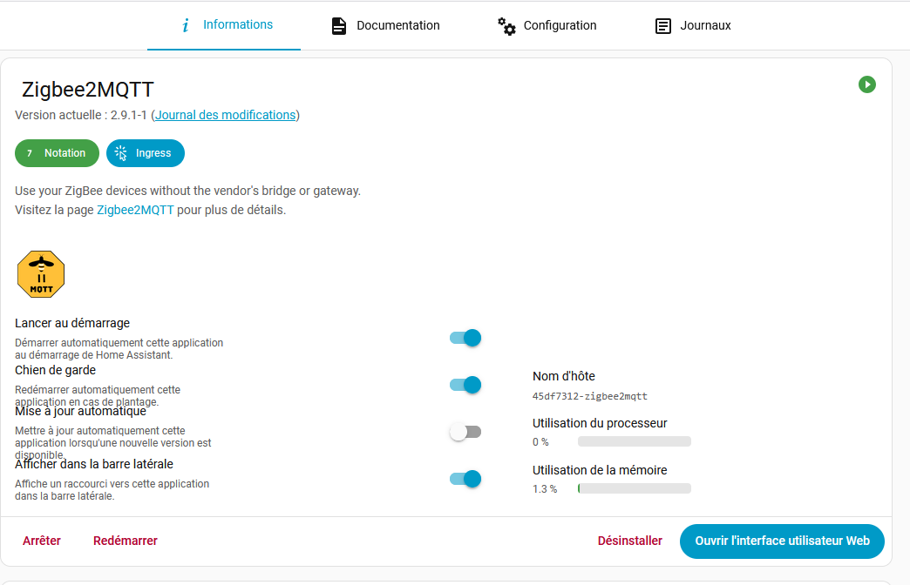Switch to the Documentation tab
910x585 pixels.
(397, 26)
